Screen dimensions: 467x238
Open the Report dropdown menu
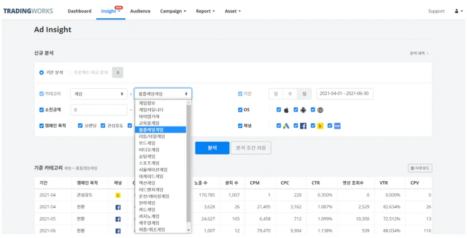pyautogui.click(x=205, y=11)
